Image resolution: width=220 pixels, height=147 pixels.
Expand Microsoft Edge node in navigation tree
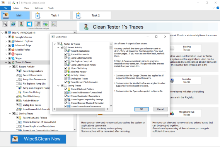pos(6,46)
